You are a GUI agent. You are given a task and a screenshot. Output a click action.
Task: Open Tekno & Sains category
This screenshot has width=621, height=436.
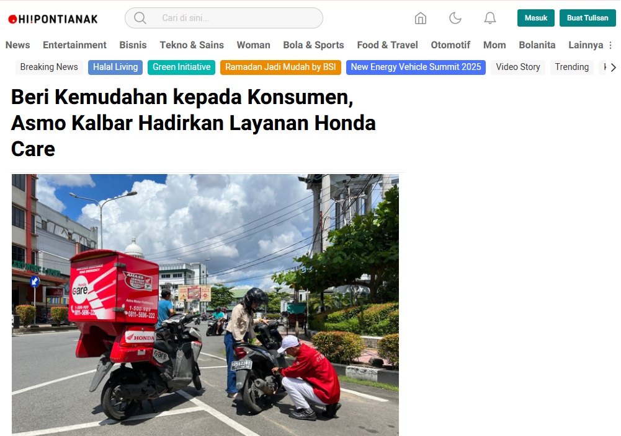(x=192, y=45)
